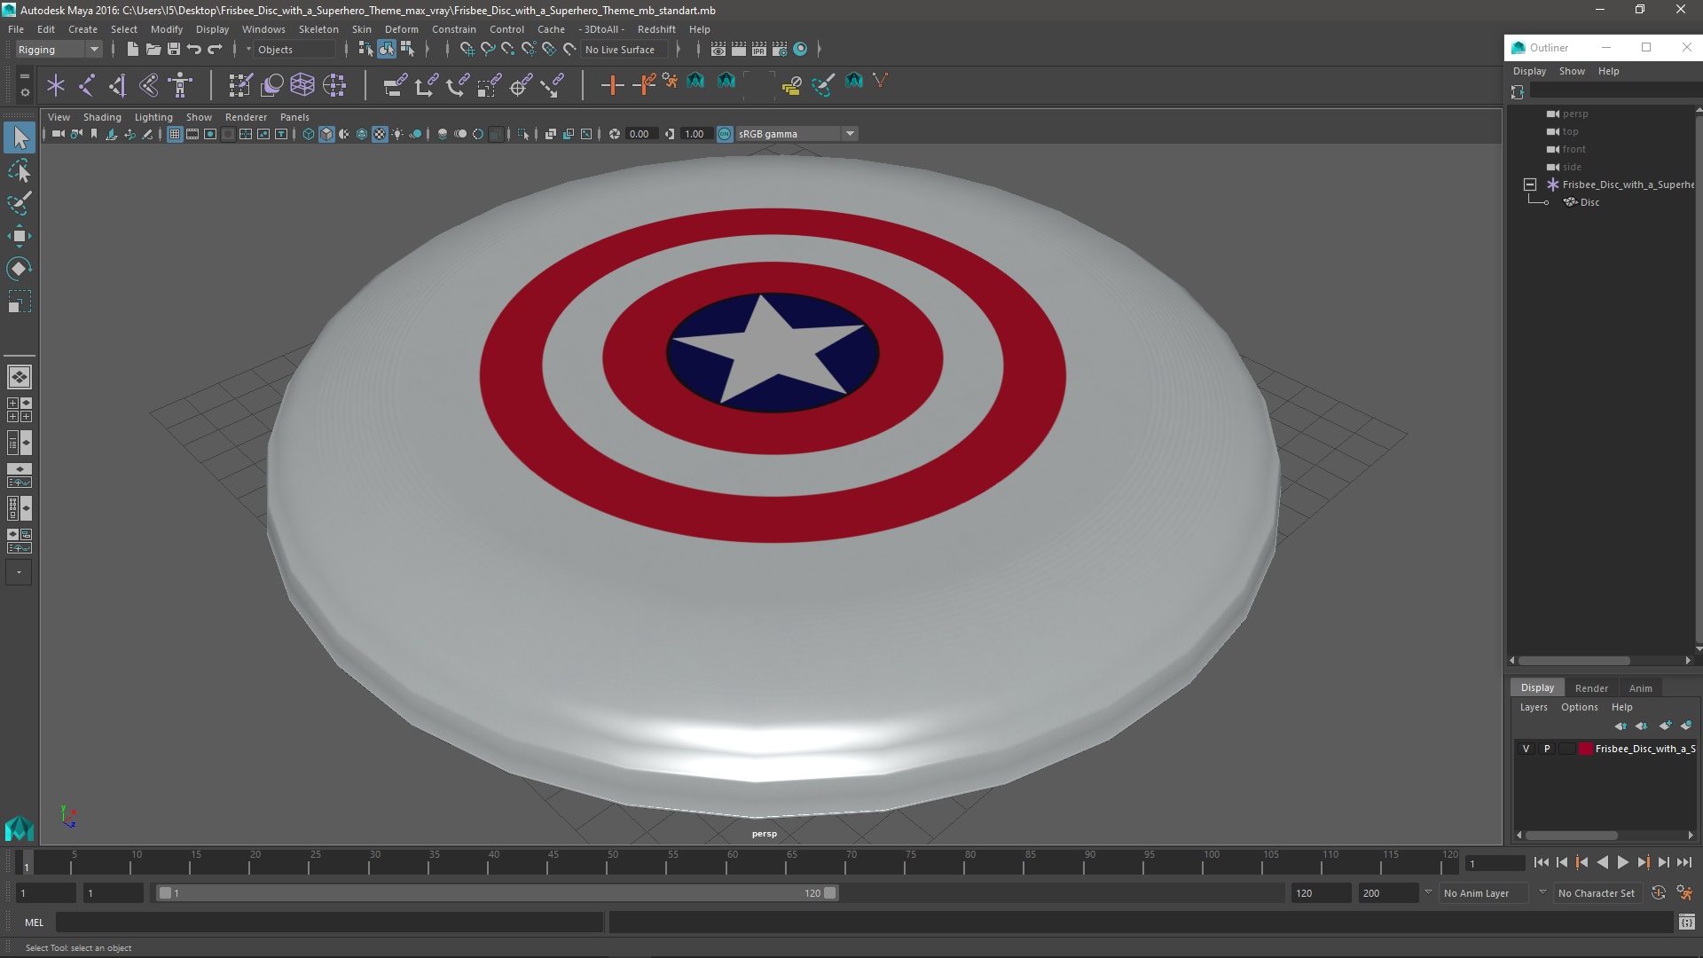Open the Deform menu

point(401,29)
